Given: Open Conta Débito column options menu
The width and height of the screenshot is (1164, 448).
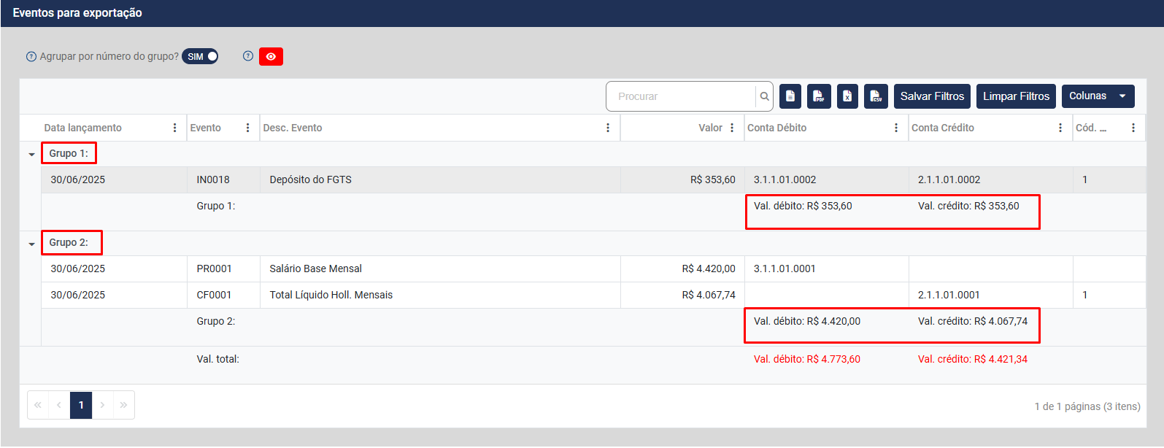Looking at the screenshot, I should point(896,128).
